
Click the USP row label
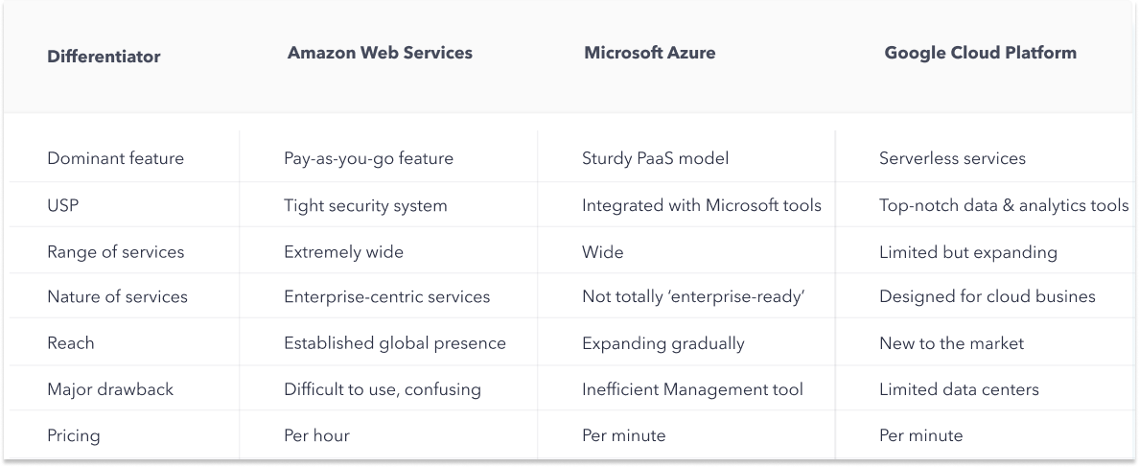63,205
